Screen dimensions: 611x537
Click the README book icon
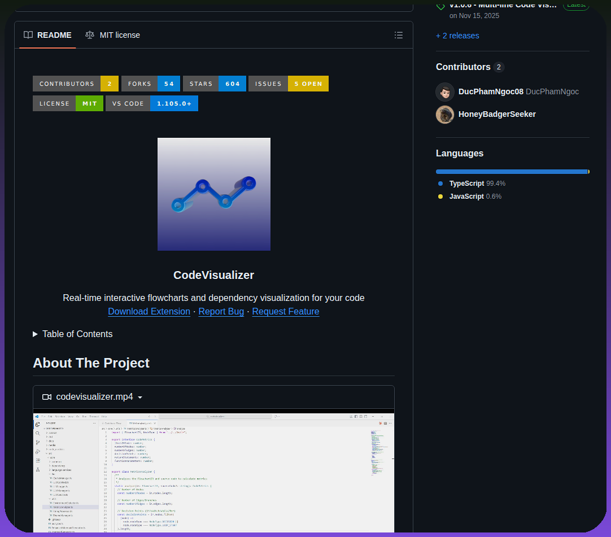tap(28, 35)
